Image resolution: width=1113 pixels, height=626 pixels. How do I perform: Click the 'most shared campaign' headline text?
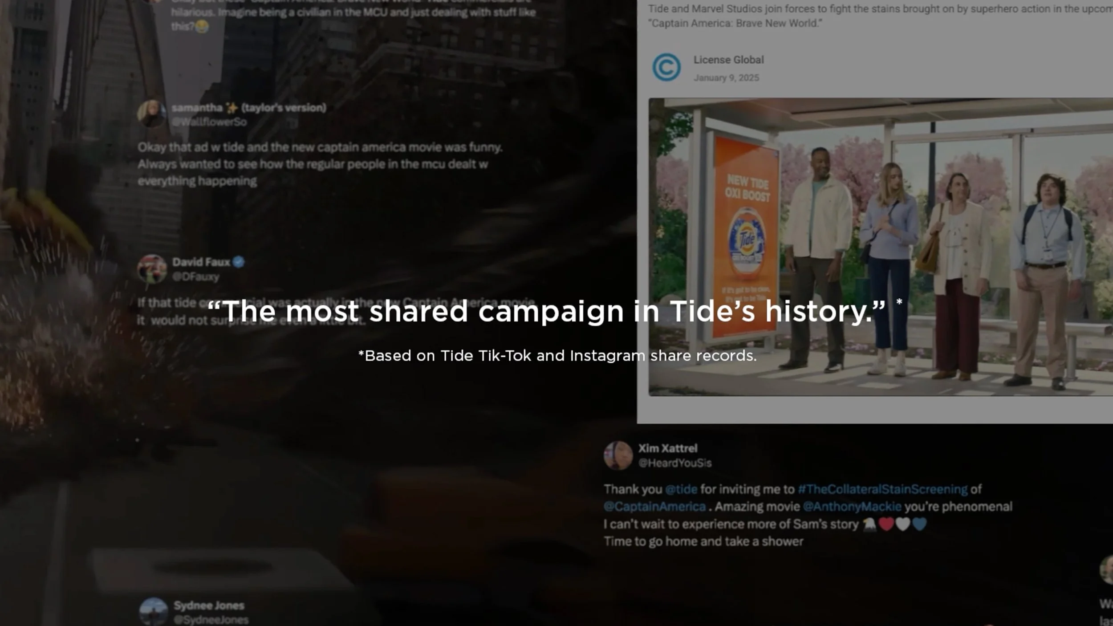[x=547, y=311]
